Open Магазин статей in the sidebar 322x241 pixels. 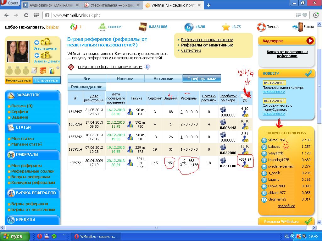point(26,144)
